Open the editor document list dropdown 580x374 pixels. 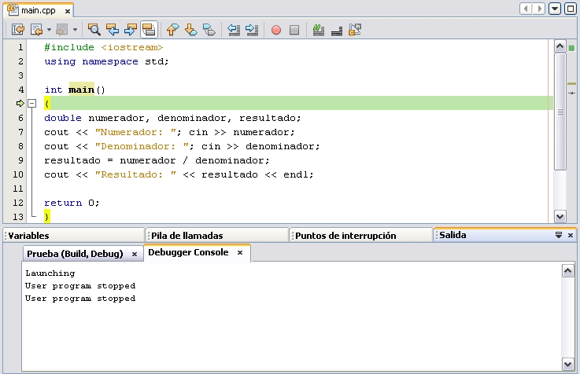click(556, 9)
